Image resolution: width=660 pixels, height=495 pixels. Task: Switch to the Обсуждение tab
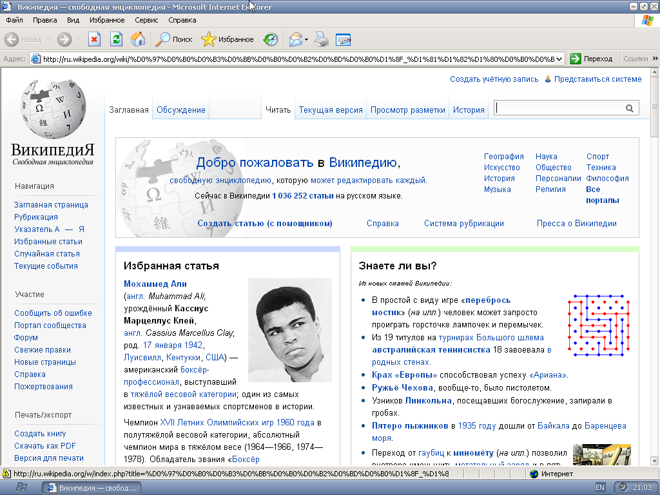coord(180,110)
